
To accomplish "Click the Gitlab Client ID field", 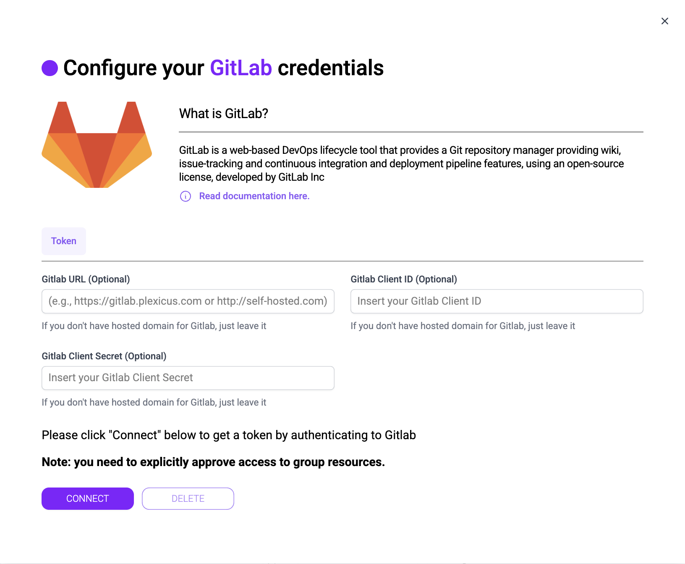I will coord(496,301).
